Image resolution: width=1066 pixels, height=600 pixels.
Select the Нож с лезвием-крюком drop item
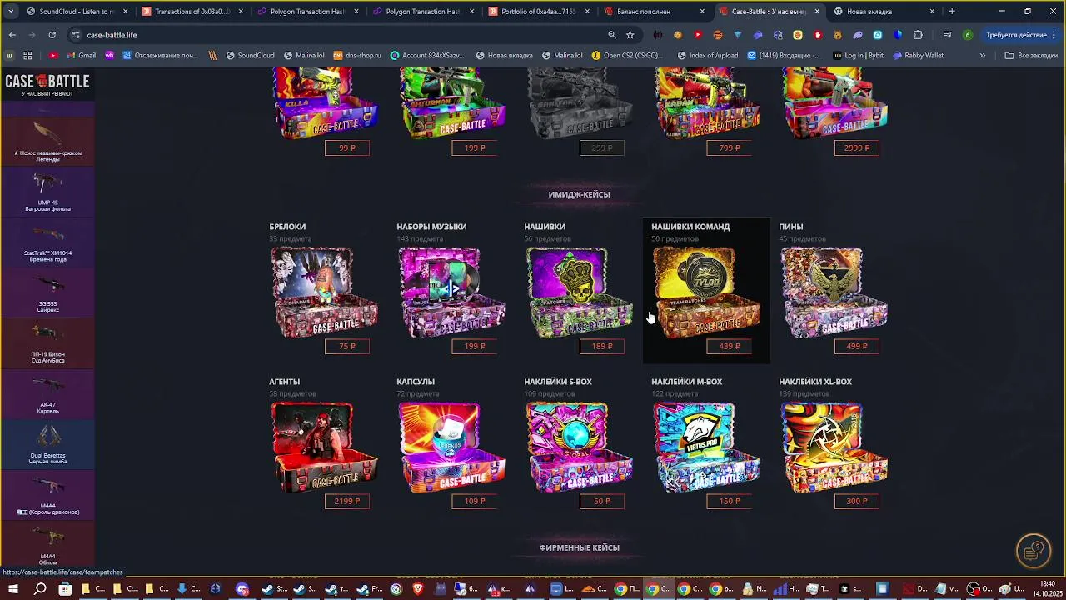click(x=47, y=140)
